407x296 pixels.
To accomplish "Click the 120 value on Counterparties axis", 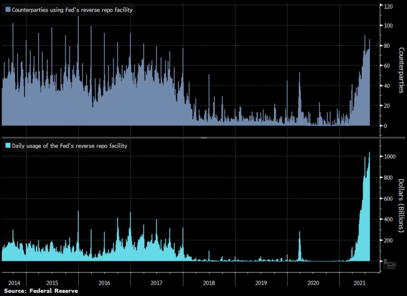I will pos(389,6).
